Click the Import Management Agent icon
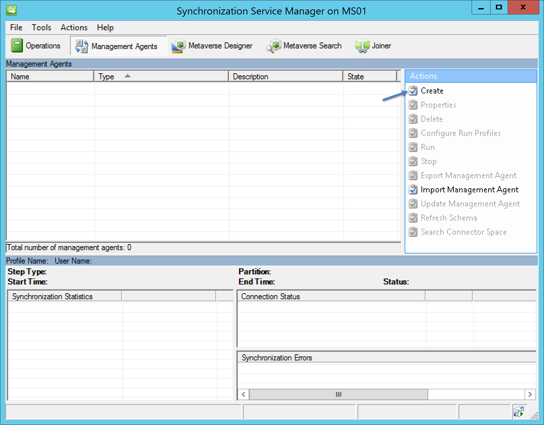This screenshot has width=544, height=425. click(413, 189)
